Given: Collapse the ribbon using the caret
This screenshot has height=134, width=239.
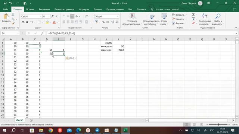Looking at the screenshot, I should pos(236,28).
